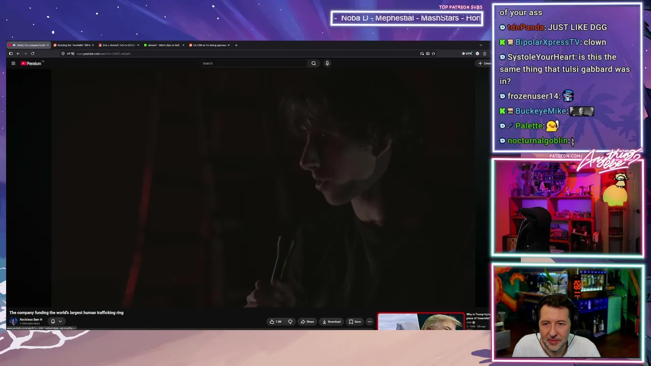Click SystoleYourHeart username in chat

click(542, 57)
